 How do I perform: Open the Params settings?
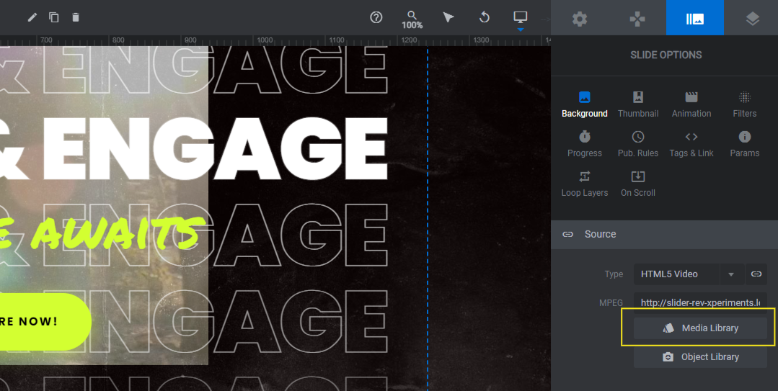[x=745, y=144]
